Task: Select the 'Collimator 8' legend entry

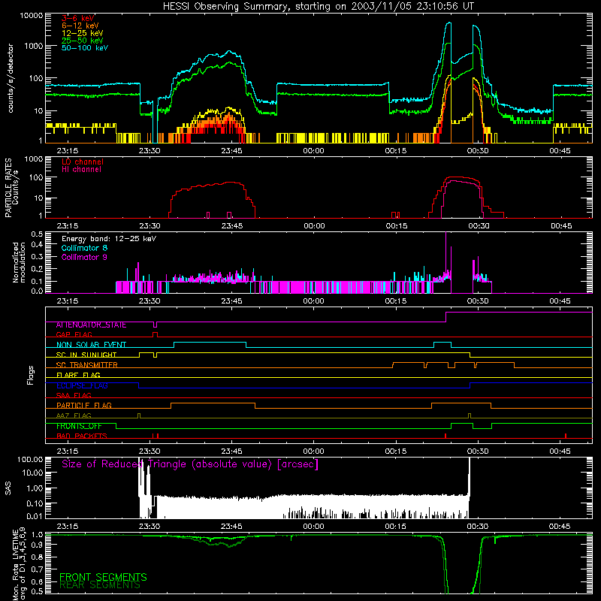Action: click(x=84, y=248)
